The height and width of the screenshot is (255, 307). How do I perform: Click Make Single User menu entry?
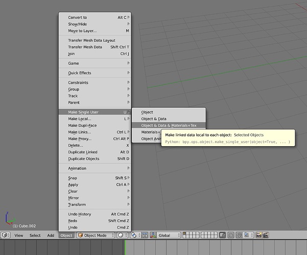click(95, 112)
